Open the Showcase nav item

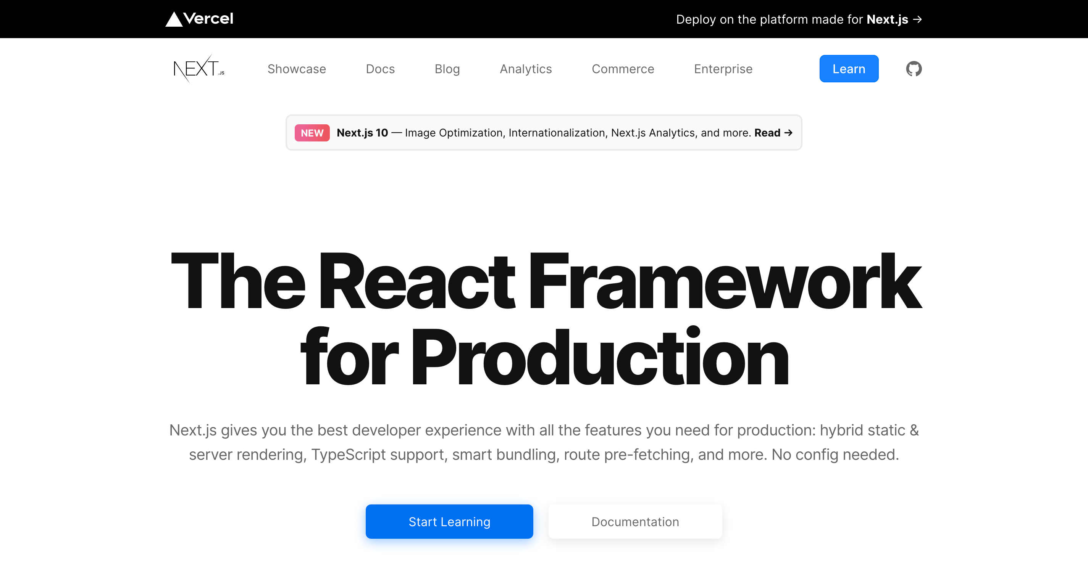click(297, 69)
